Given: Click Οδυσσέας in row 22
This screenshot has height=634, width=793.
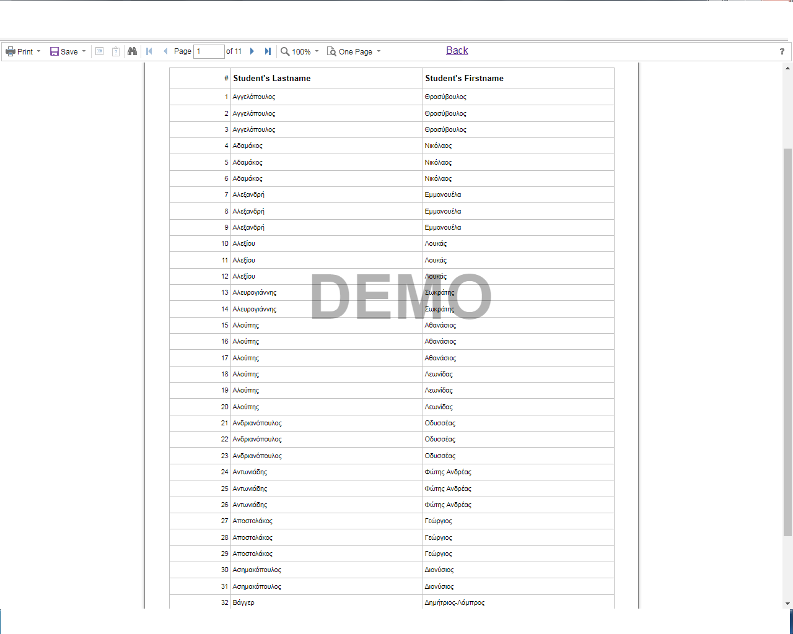Looking at the screenshot, I should [440, 440].
